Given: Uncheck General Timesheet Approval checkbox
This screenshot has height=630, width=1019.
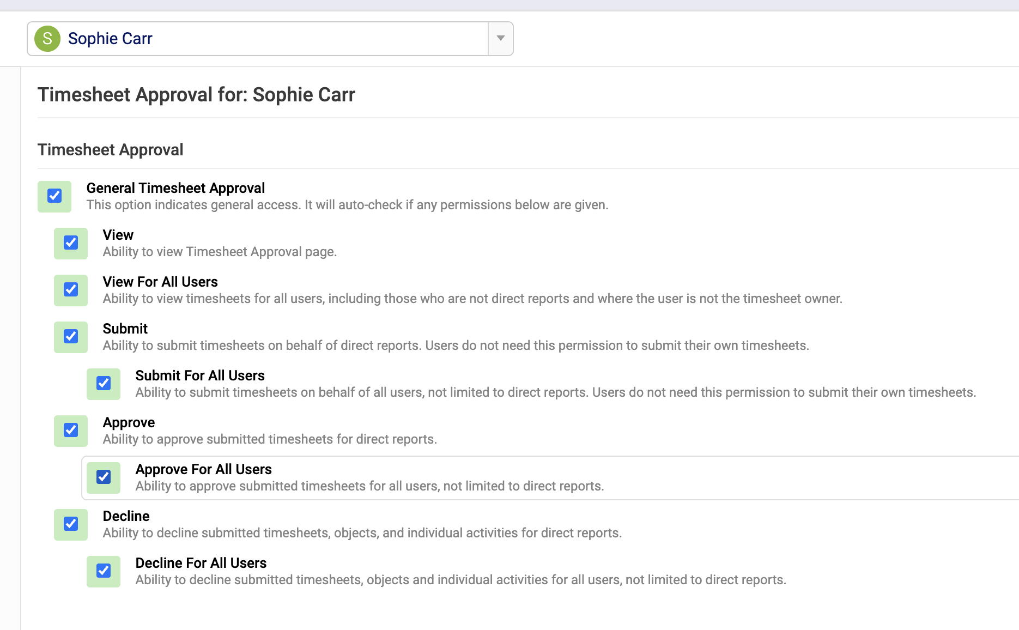Looking at the screenshot, I should pos(54,196).
